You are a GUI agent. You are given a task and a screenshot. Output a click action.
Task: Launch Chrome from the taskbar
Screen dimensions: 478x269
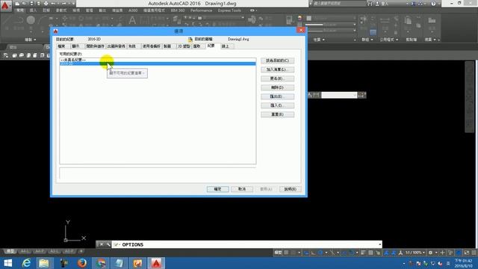click(101, 263)
